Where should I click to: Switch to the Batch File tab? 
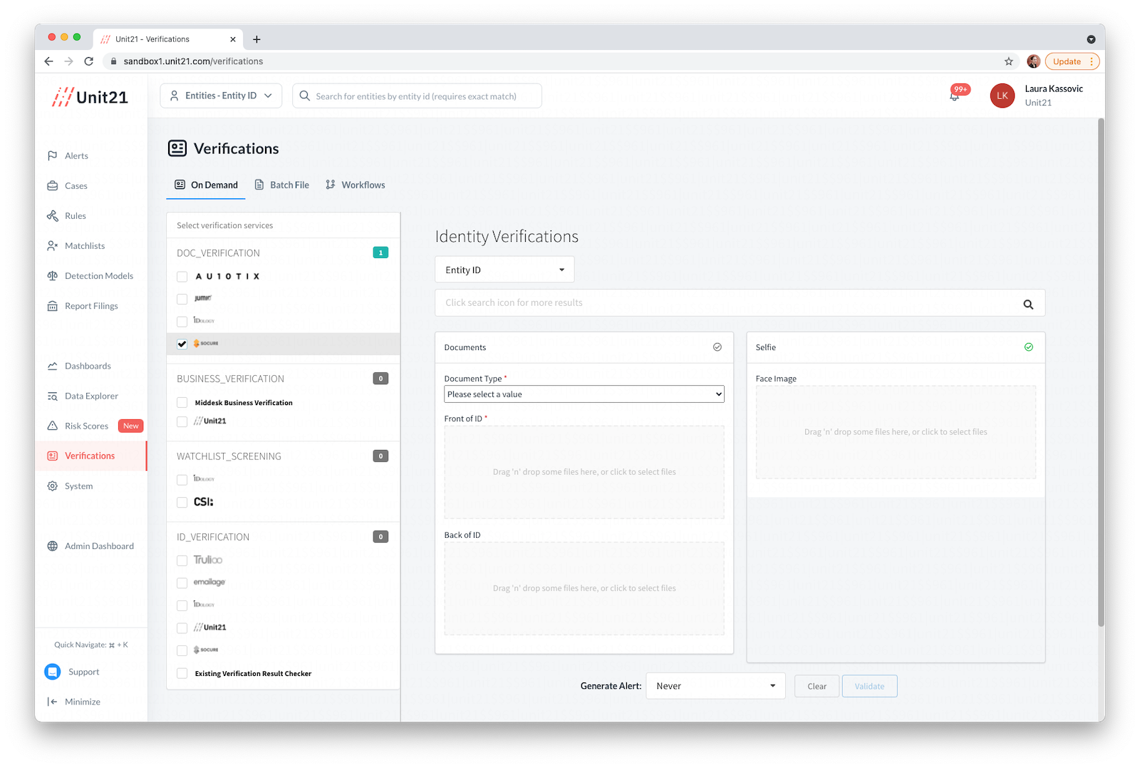tap(282, 185)
